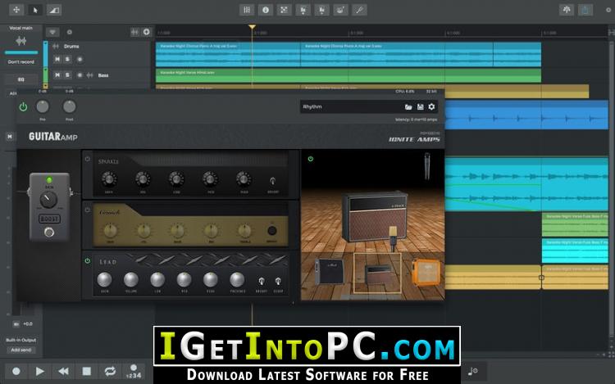Open the info panel icon

tap(266, 10)
